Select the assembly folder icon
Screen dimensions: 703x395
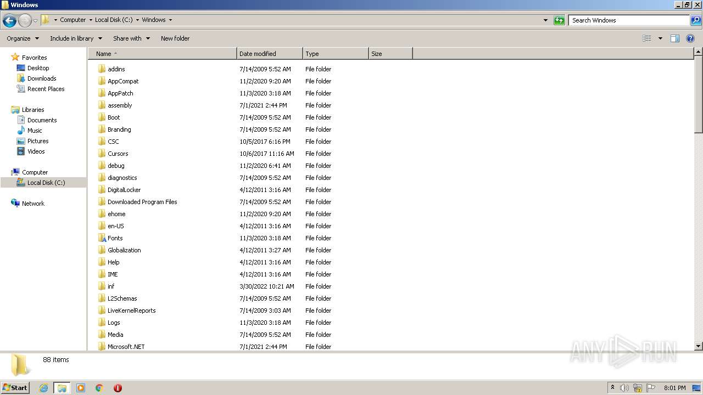coord(102,105)
